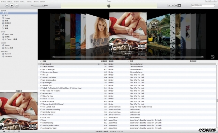This screenshot has width=218, height=133.
Task: Open the View menu
Action: point(16,1)
